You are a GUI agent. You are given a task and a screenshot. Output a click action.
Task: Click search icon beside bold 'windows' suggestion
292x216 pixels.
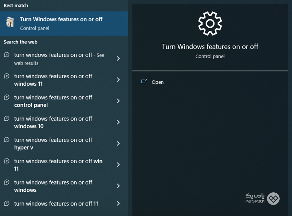pyautogui.click(x=7, y=182)
